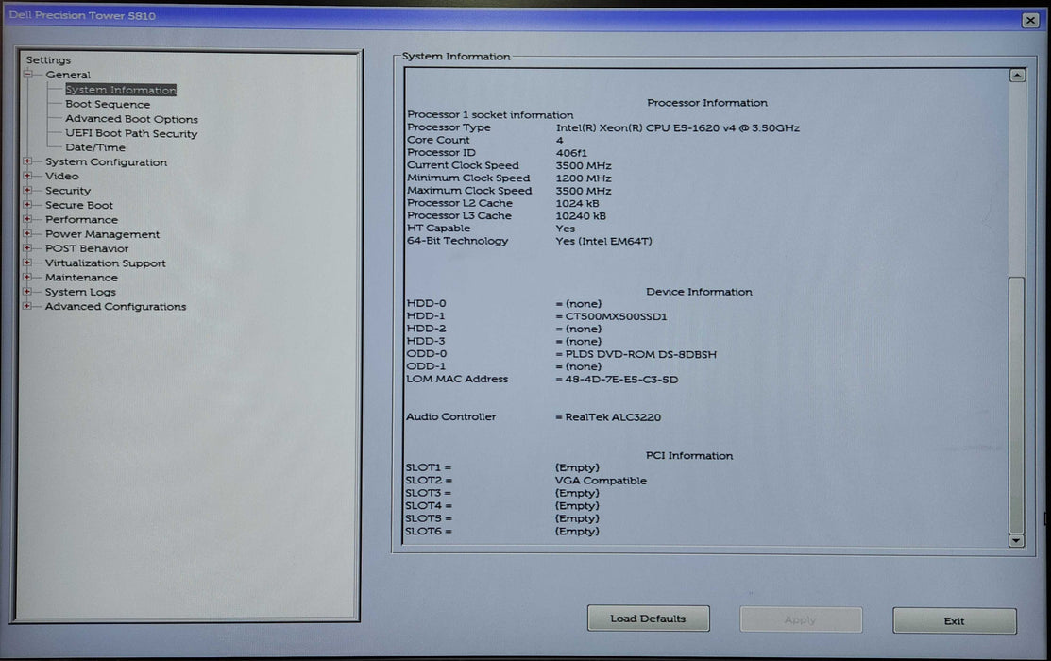Expand the Maintenance node
This screenshot has height=661, width=1051.
tap(27, 277)
